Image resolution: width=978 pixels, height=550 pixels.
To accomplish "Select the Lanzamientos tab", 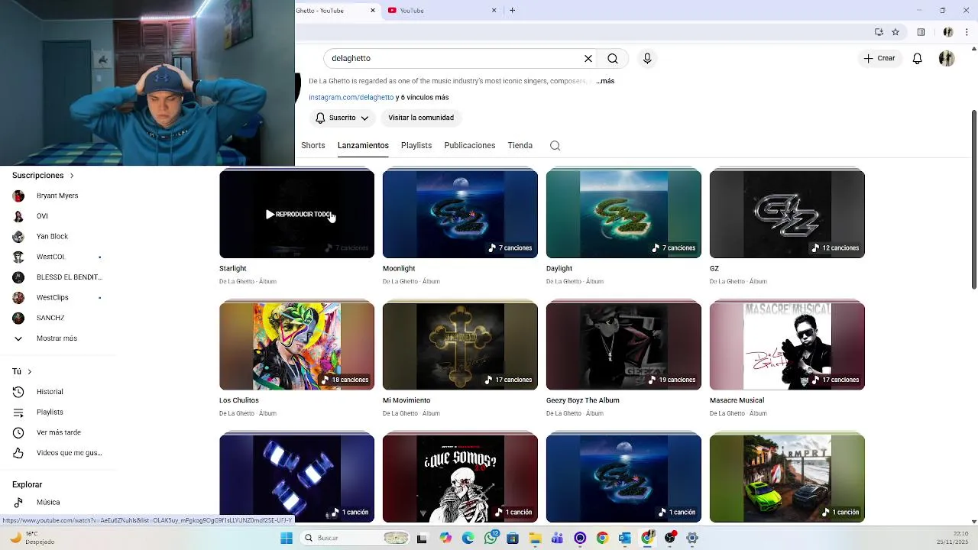I will (x=363, y=145).
